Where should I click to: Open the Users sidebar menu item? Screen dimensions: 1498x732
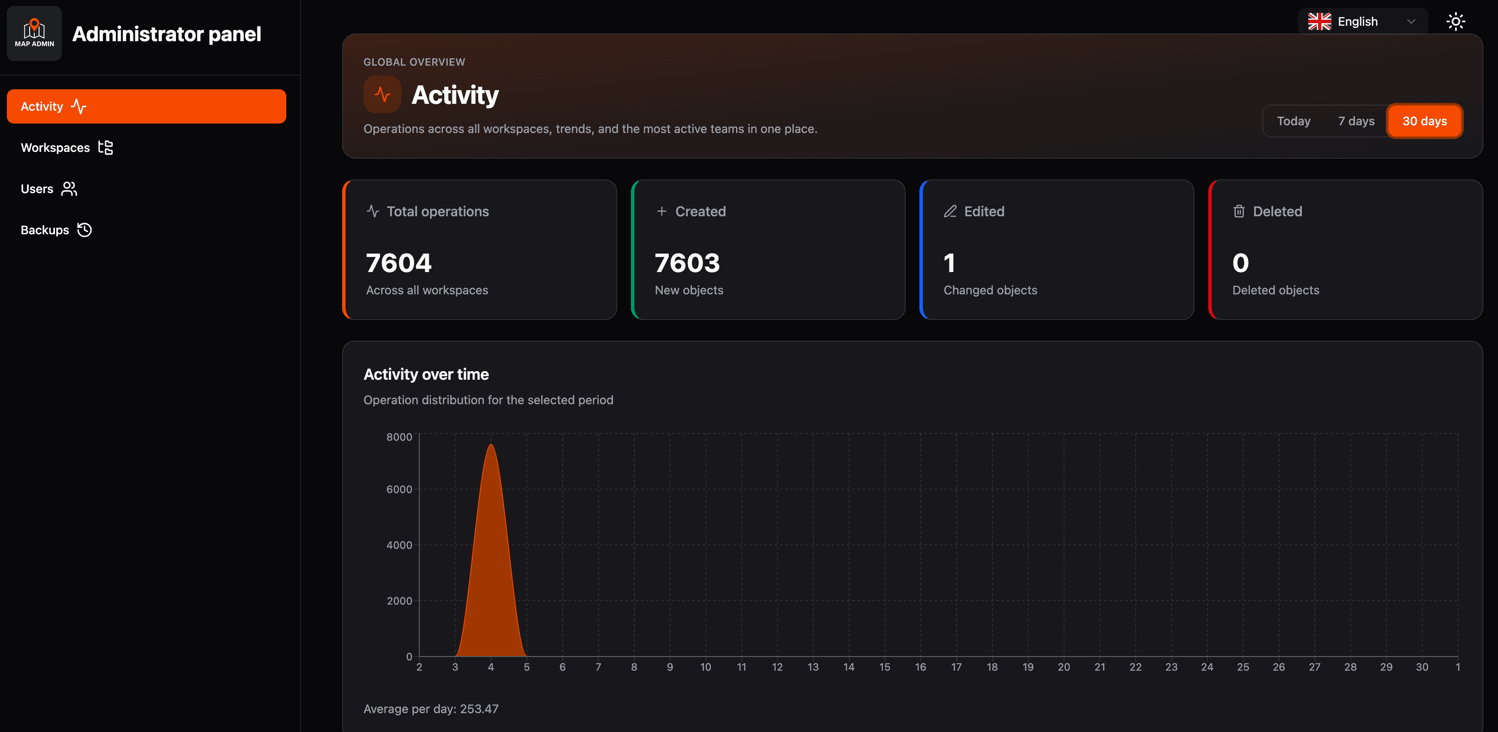pos(146,189)
